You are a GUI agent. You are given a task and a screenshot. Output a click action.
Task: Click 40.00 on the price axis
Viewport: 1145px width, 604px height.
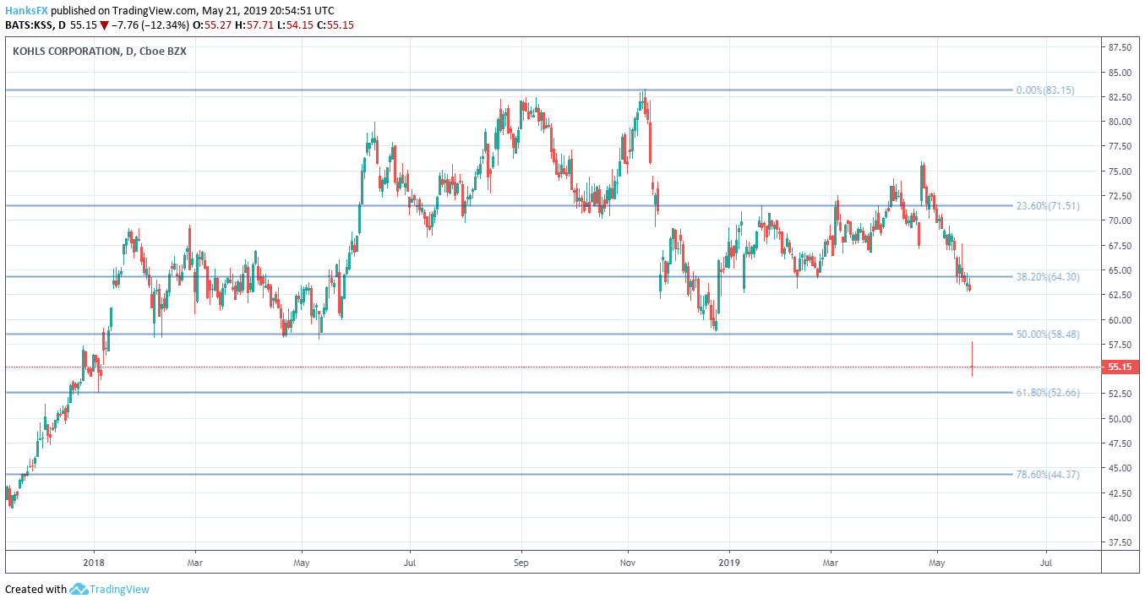click(x=1121, y=518)
